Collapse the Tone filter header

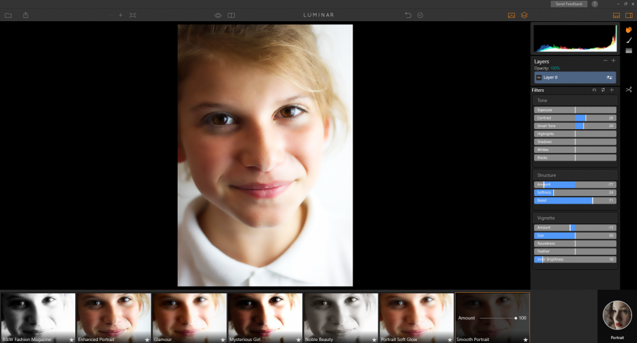tap(575, 100)
